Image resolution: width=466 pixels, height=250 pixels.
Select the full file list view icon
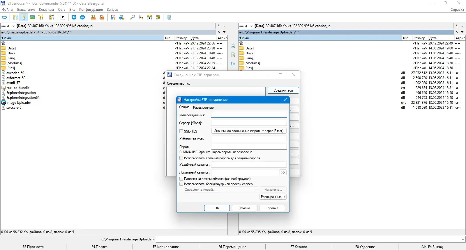[24, 17]
